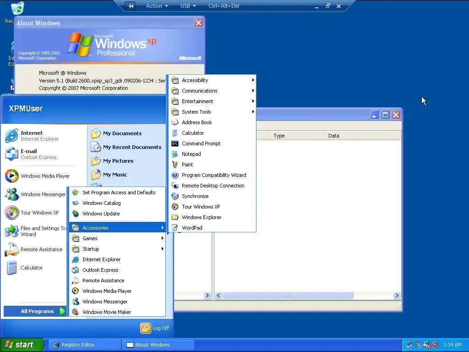Open Address Book in Accessories
This screenshot has width=469, height=352.
tap(213, 122)
